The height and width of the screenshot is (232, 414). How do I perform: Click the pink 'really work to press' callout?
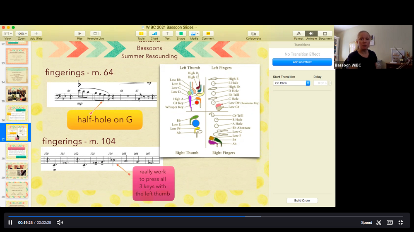154,183
